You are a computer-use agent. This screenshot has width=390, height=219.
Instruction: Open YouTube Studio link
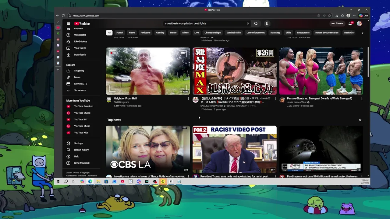[x=82, y=113]
